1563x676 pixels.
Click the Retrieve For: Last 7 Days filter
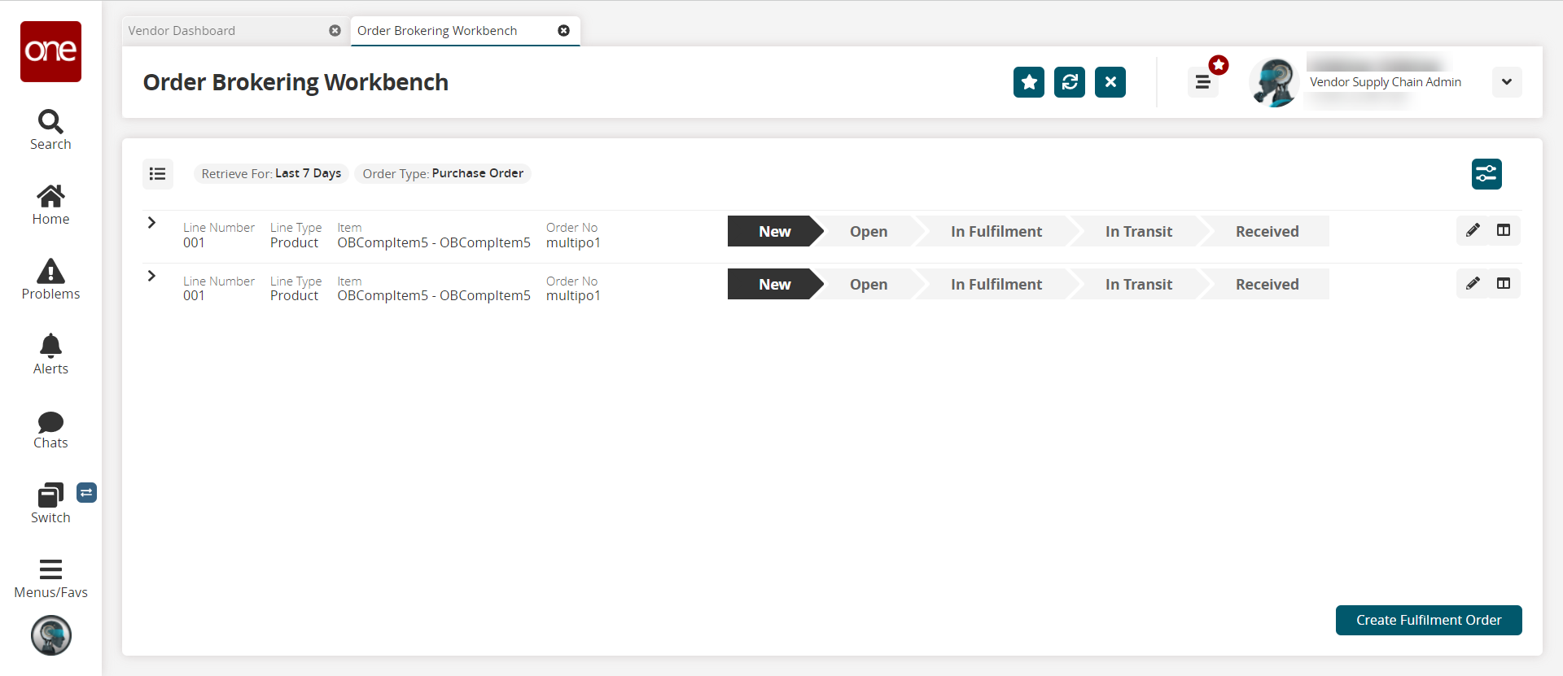[271, 173]
